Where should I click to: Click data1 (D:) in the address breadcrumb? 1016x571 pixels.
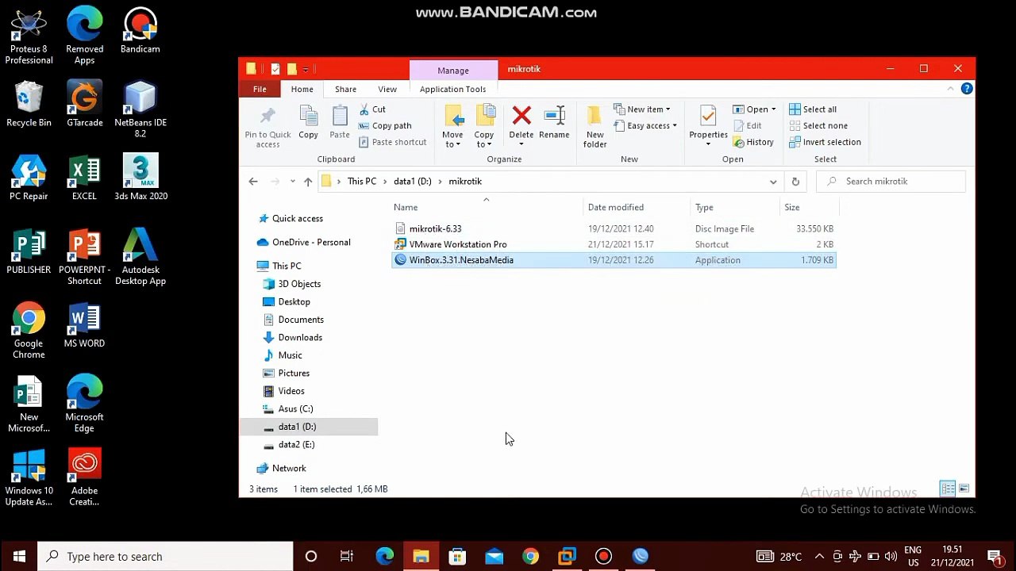tap(413, 182)
